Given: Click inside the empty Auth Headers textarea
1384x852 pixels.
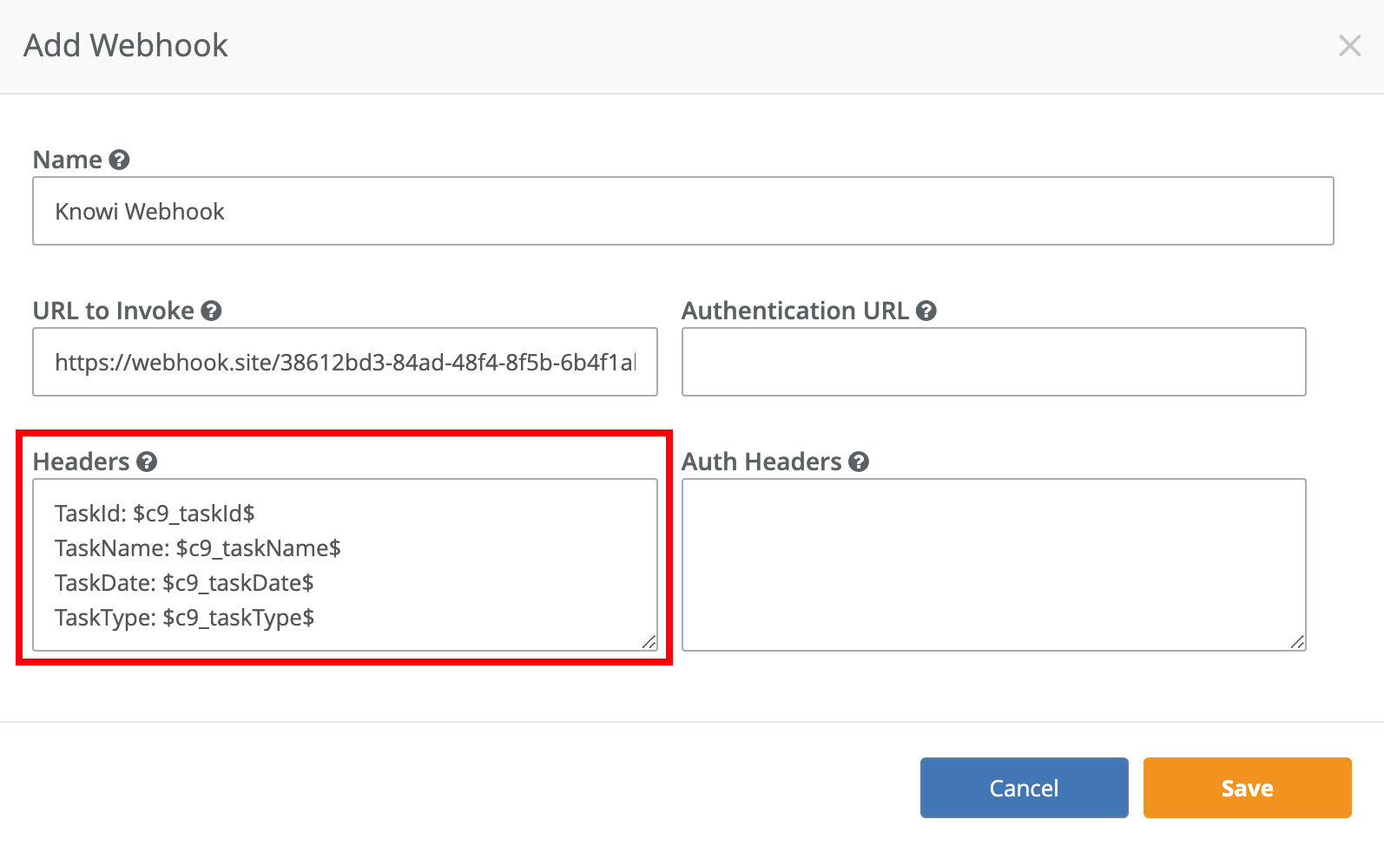Looking at the screenshot, I should (993, 565).
